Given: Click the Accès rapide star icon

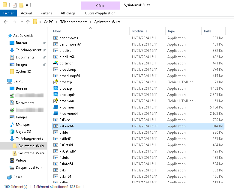Looking at the screenshot, I should pos(10,36).
